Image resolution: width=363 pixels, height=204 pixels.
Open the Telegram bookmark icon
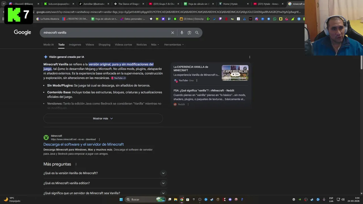pyautogui.click(x=299, y=19)
